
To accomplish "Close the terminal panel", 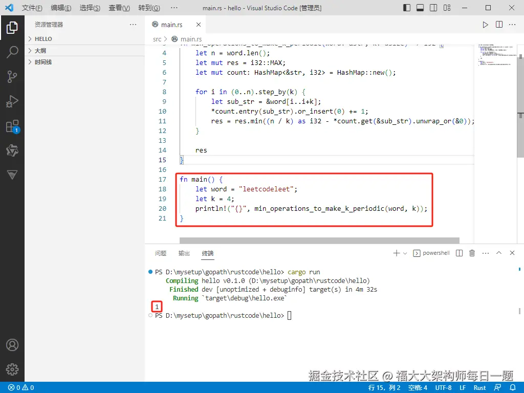I will tap(512, 253).
